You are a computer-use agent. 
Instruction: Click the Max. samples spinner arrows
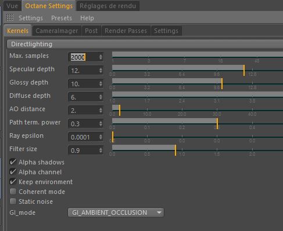point(101,57)
